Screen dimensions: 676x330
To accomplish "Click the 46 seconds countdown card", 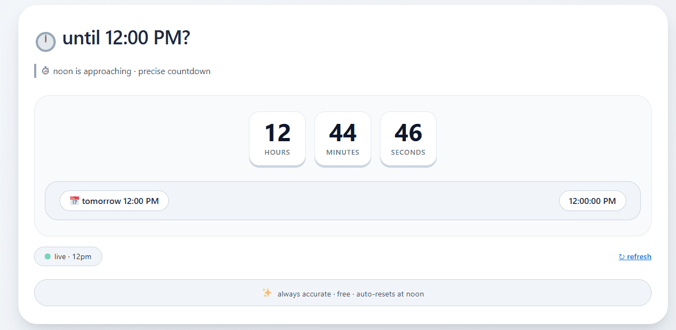I will click(408, 139).
